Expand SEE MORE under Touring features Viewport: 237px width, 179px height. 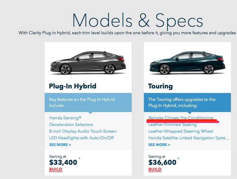tap(159, 145)
